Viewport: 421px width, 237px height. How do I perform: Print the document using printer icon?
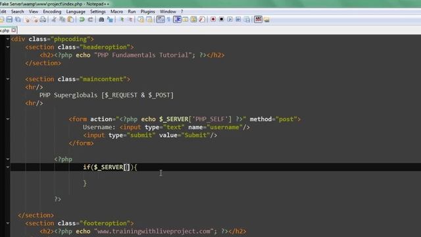pos(43,19)
